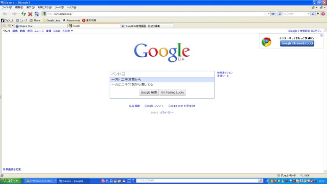Click into the Google search input field

162,74
